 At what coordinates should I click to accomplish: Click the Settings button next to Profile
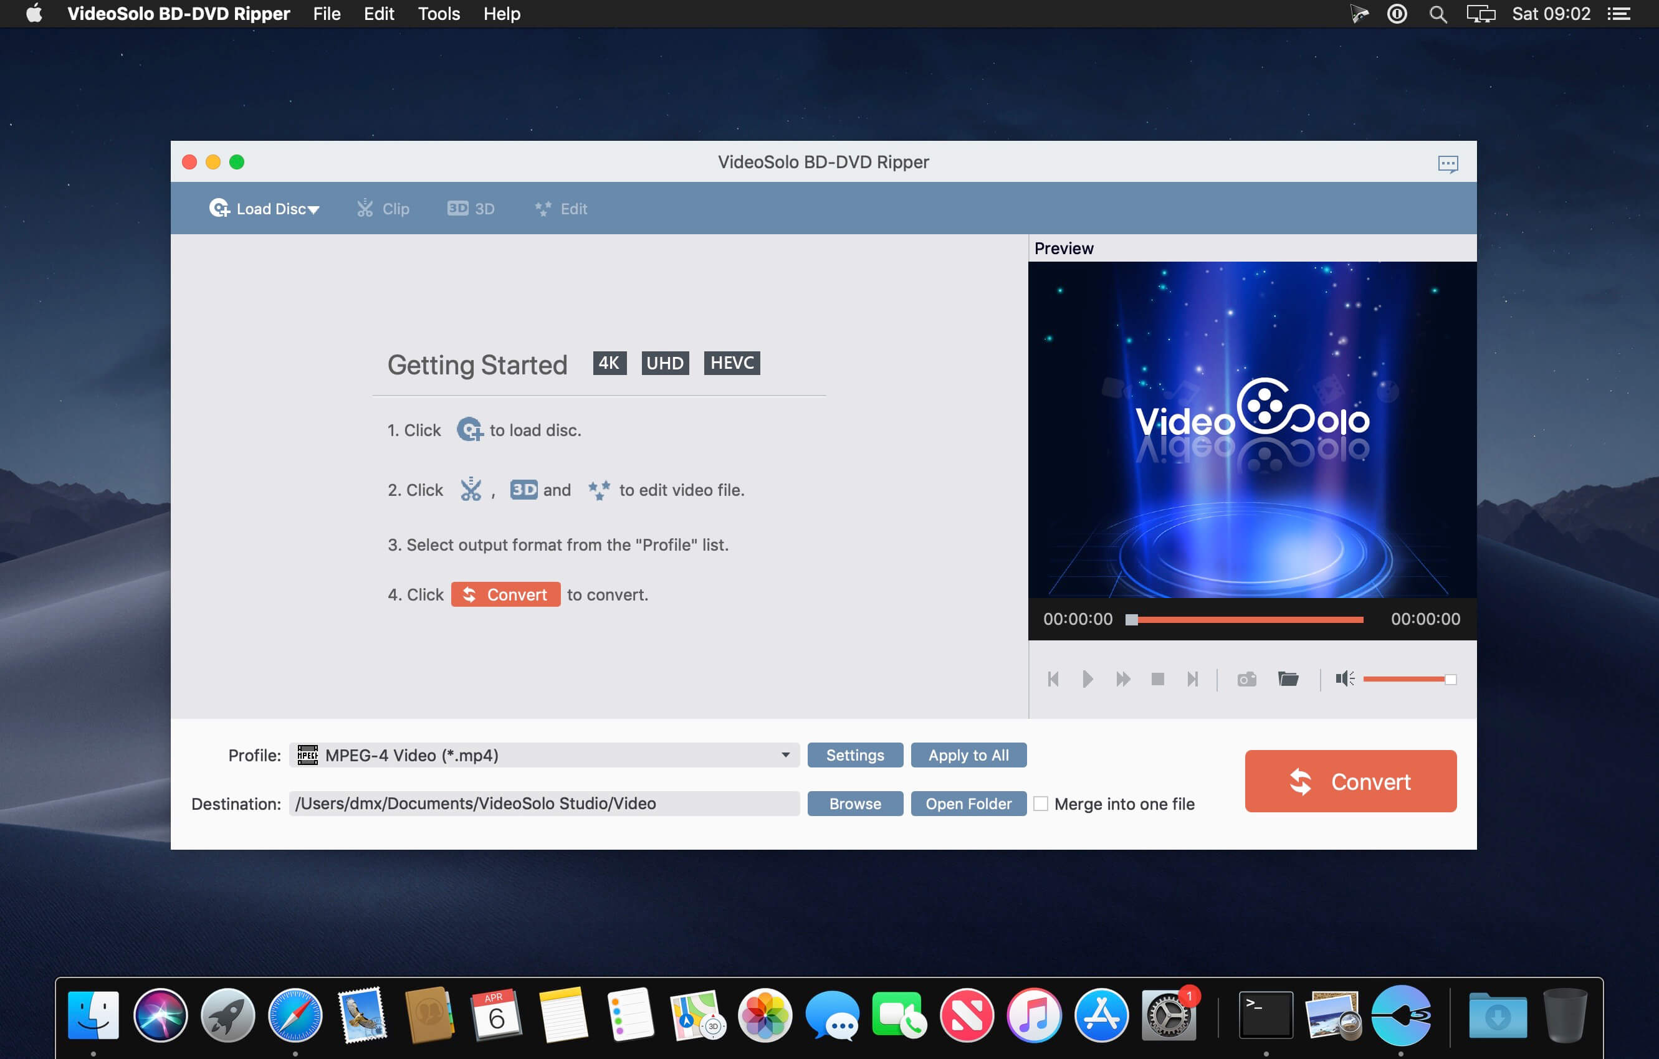pos(855,756)
